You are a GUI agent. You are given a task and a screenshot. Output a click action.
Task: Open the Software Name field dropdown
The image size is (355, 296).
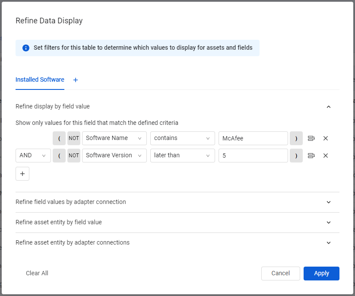point(114,138)
